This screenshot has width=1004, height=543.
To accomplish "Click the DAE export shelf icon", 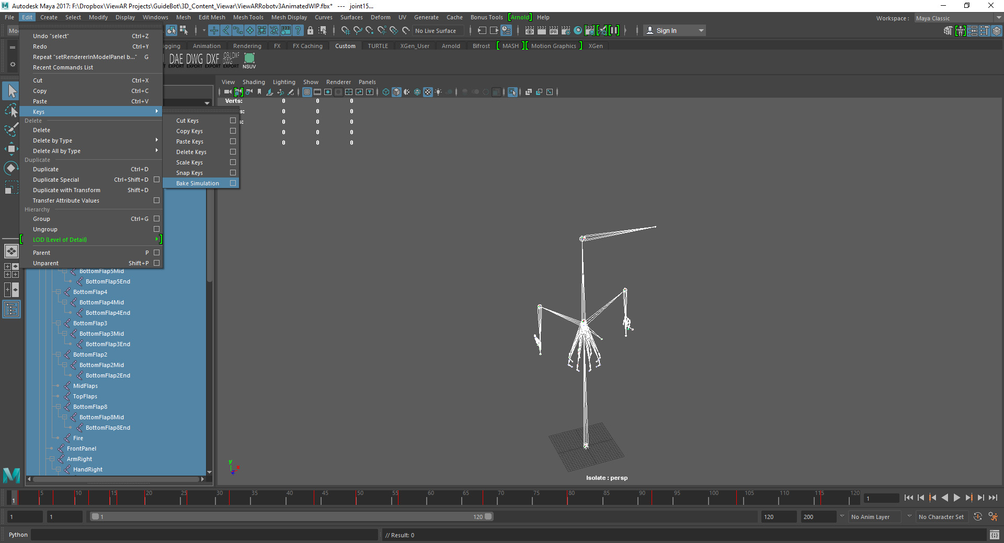I will pyautogui.click(x=176, y=60).
